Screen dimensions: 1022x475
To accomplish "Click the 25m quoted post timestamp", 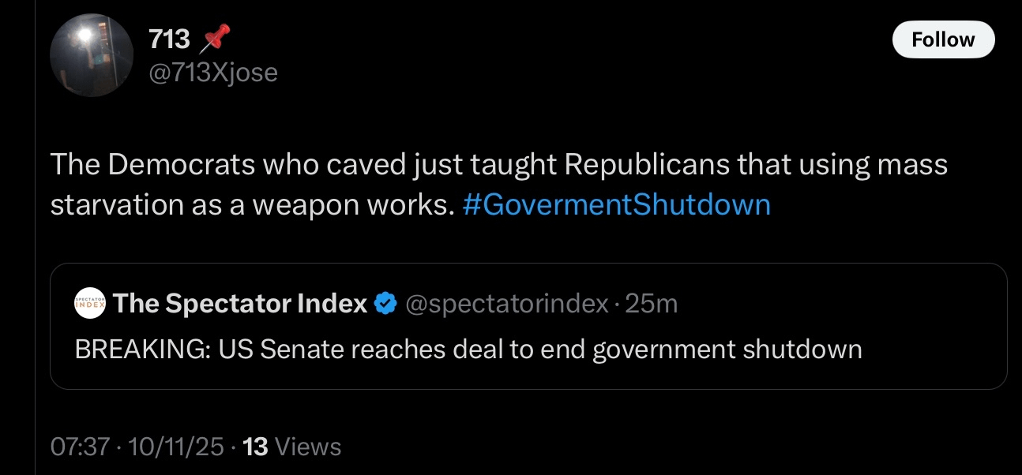I will pyautogui.click(x=651, y=303).
